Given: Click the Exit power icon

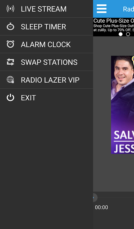Looking at the screenshot, I should pyautogui.click(x=10, y=98).
